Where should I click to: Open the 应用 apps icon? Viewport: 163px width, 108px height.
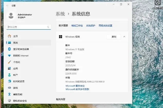[x=9, y=68]
